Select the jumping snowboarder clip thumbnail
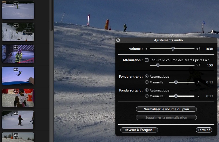Viewport: 219px width, 142px height. tap(18, 76)
